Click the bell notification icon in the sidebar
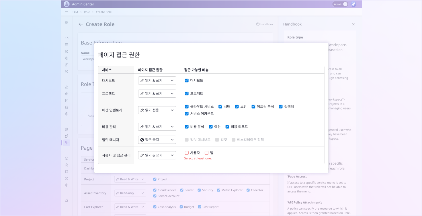The image size is (422, 216). coord(67,201)
